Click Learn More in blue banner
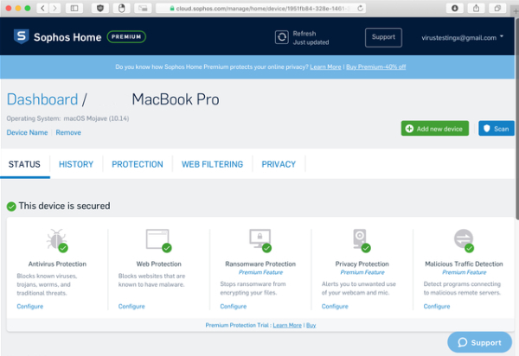519x356 pixels. pos(325,67)
